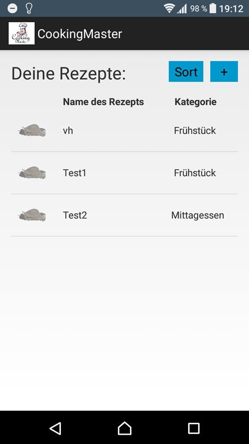This screenshot has width=249, height=444.
Task: Tap the CookingMaster title in action bar
Action: pyautogui.click(x=80, y=34)
